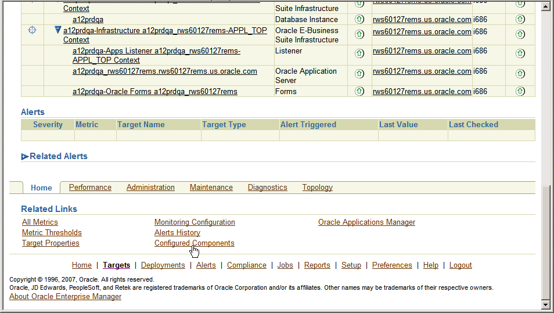Click APPL_TOP Infrastructure row status icon in last column
Image resolution: width=554 pixels, height=313 pixels.
pos(520,34)
